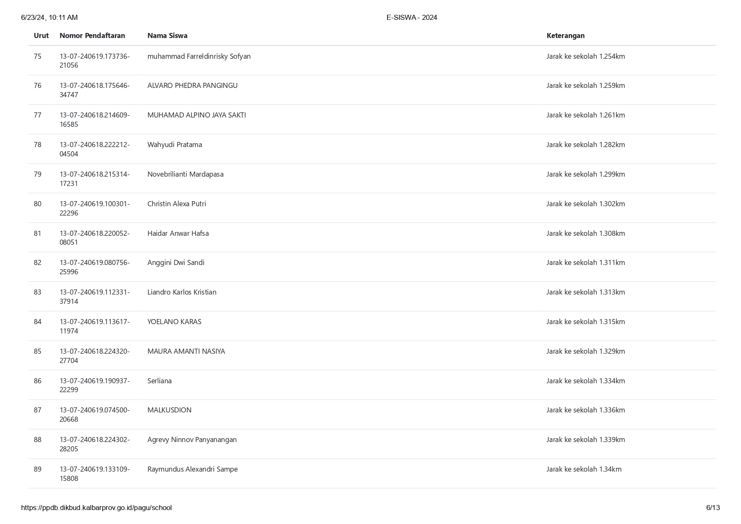Select name Anggini Dwi Sandi
The height and width of the screenshot is (524, 741).
(x=176, y=262)
